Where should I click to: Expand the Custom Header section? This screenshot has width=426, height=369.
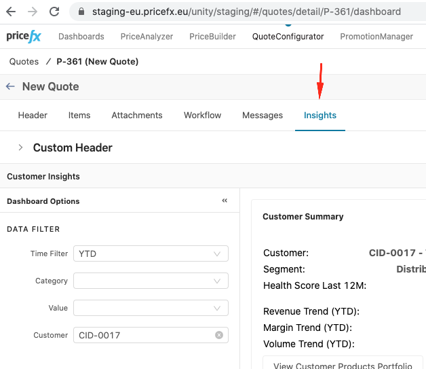pos(20,147)
